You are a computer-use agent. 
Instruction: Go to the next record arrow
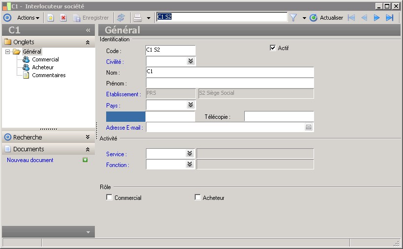coord(377,18)
